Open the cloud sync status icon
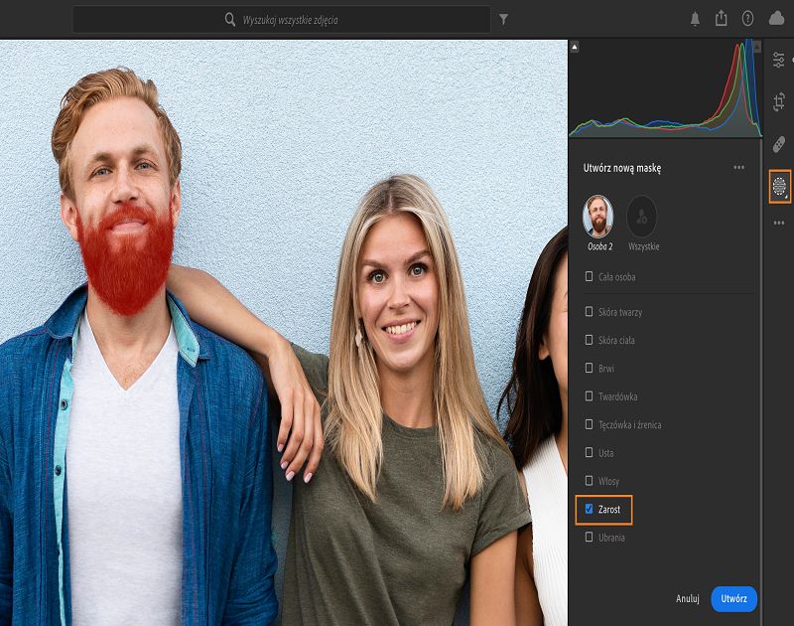This screenshot has height=626, width=794. [777, 19]
